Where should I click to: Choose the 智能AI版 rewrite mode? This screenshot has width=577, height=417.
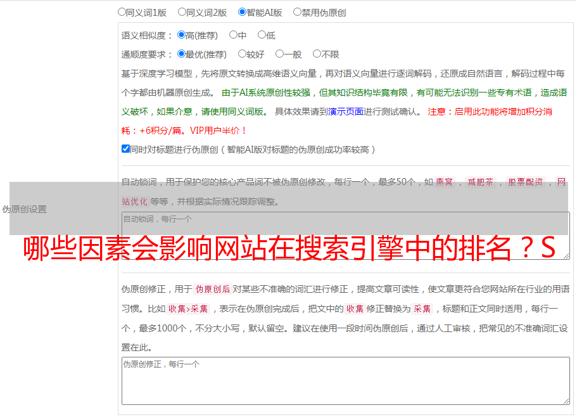point(242,12)
